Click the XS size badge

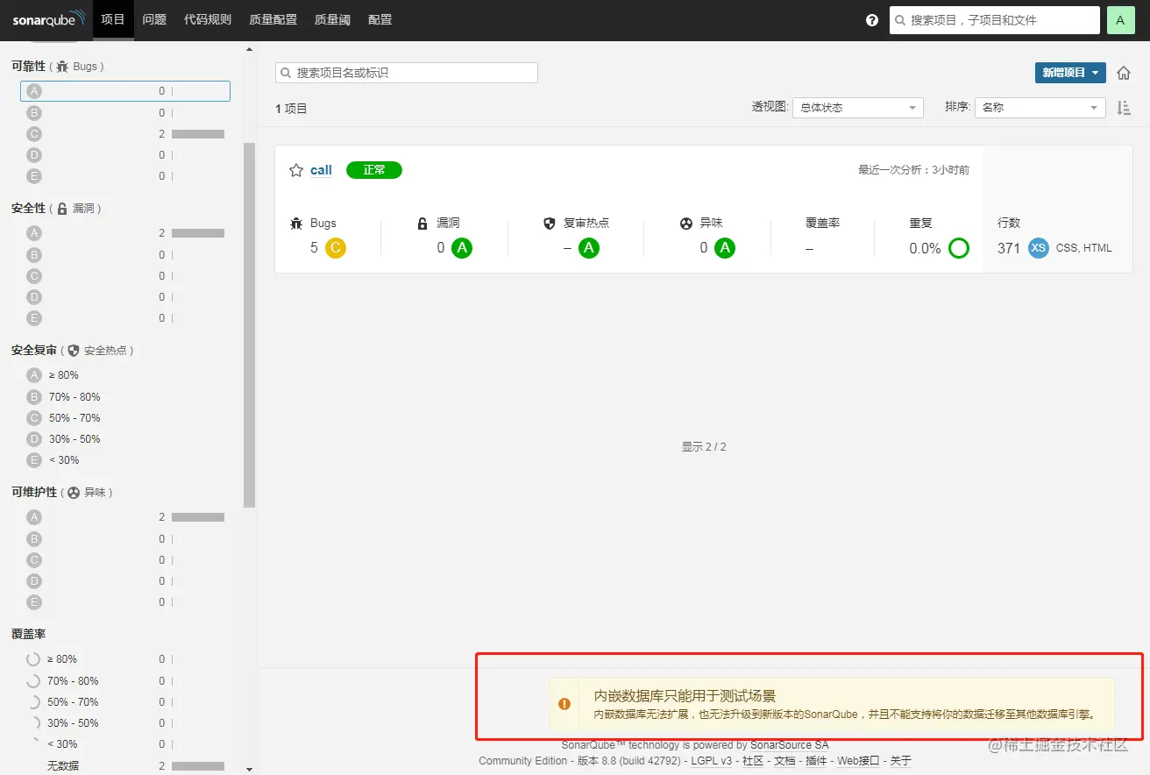click(1039, 248)
